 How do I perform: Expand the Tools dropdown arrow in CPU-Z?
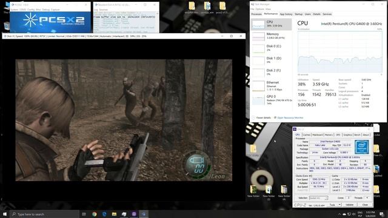[x=339, y=205]
